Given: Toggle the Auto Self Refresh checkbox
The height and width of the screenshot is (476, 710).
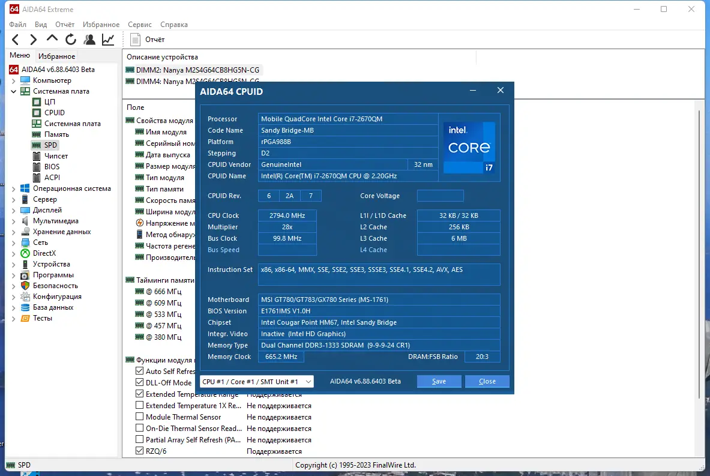Looking at the screenshot, I should (140, 372).
